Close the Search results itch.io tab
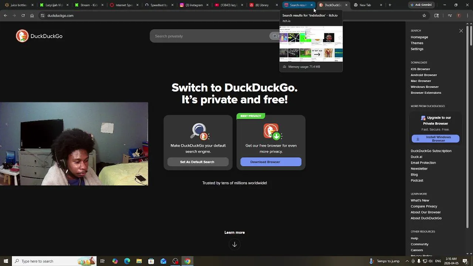This screenshot has width=473, height=266. point(312,5)
